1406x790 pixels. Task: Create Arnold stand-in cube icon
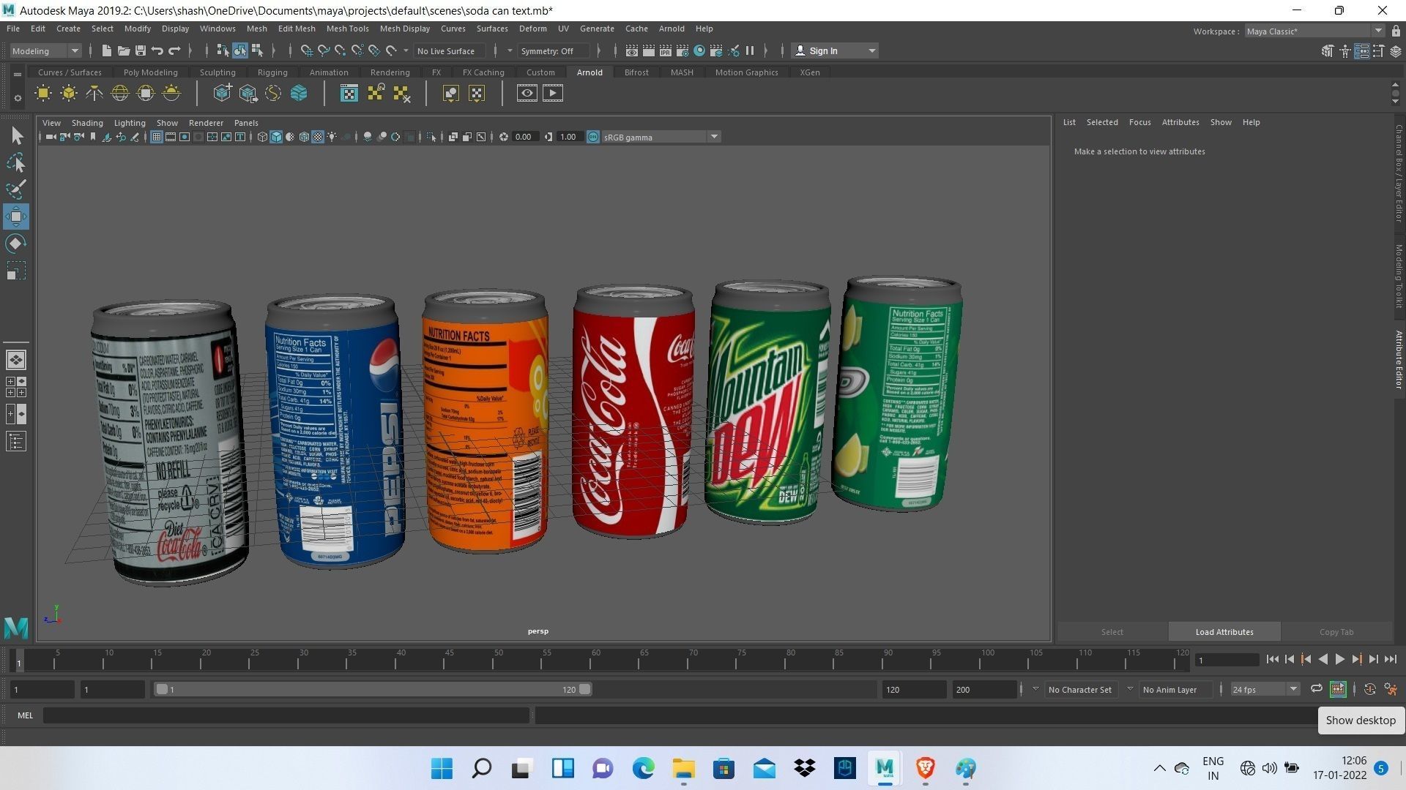pos(222,93)
